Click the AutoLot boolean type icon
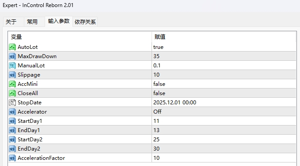This screenshot has height=166, width=300. [12, 47]
